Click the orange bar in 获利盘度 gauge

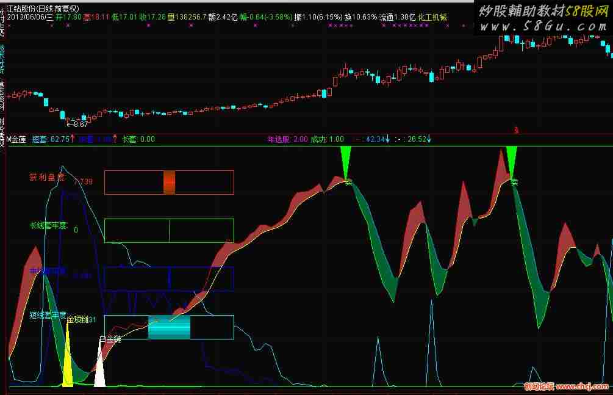(x=169, y=183)
